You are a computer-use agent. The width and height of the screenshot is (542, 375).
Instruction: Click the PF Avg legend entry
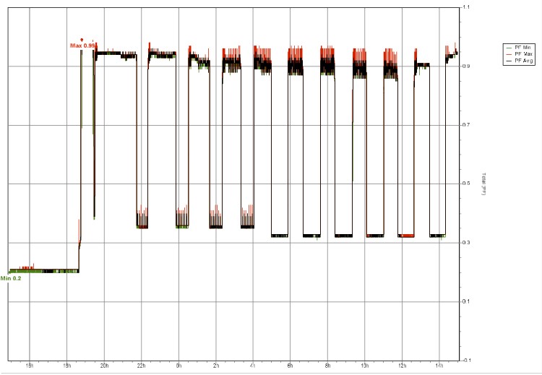pyautogui.click(x=522, y=61)
